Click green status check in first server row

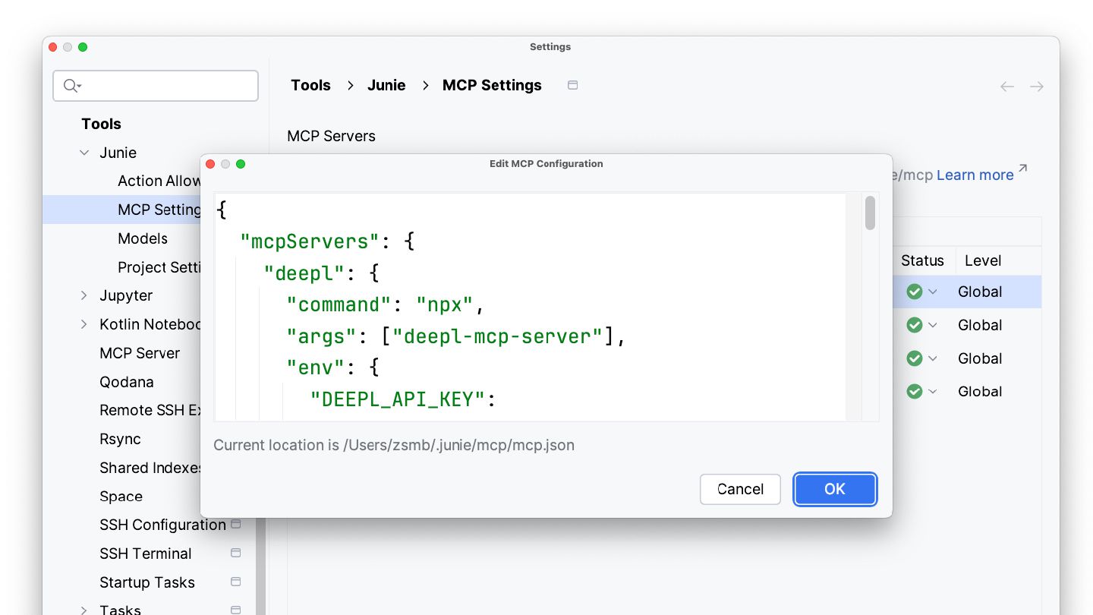[915, 292]
